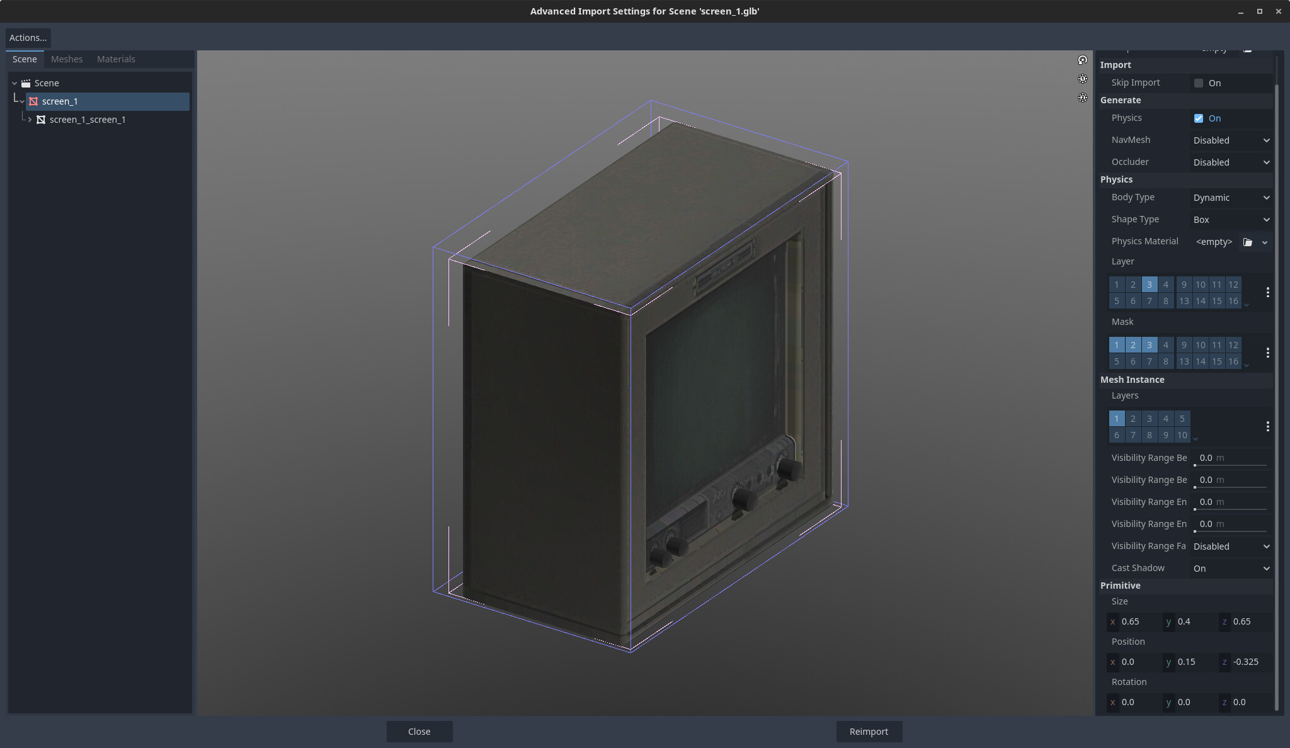Enable the Skip Import checkbox

click(x=1198, y=83)
